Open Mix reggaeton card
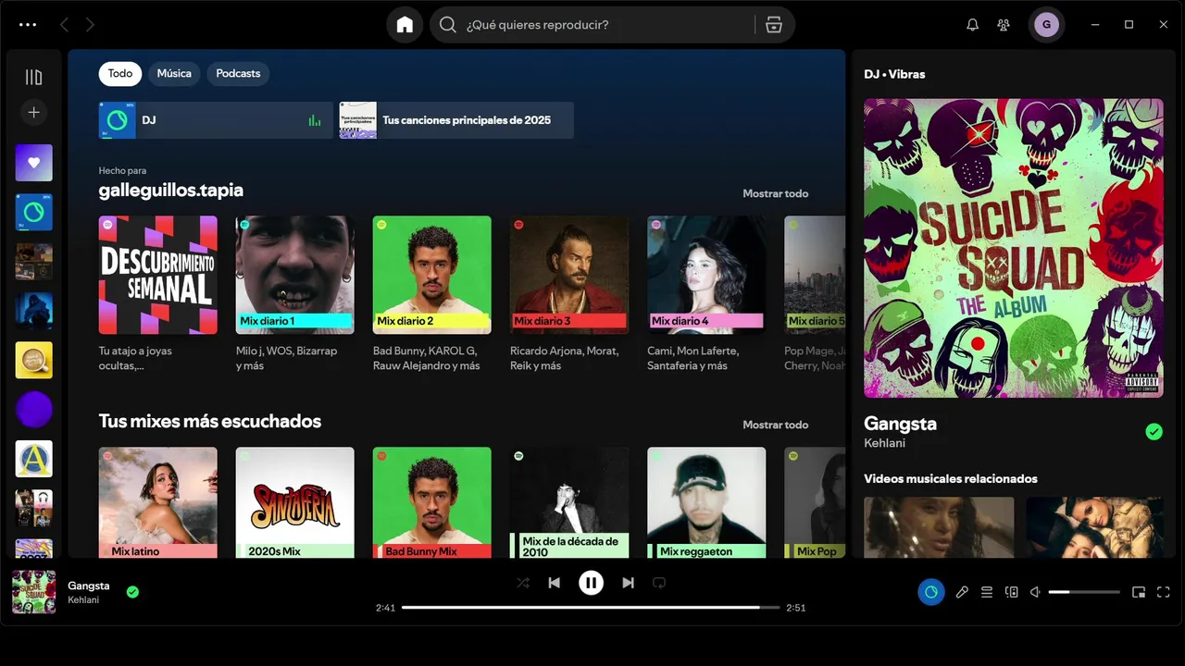The height and width of the screenshot is (666, 1185). point(706,502)
